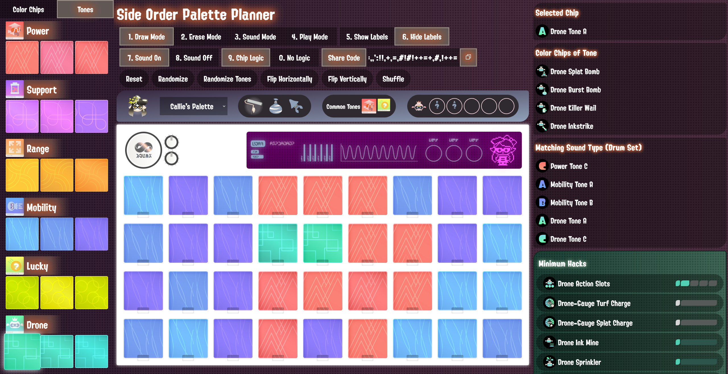
Task: Click the Drone Burst Bomb icon
Action: coord(542,90)
